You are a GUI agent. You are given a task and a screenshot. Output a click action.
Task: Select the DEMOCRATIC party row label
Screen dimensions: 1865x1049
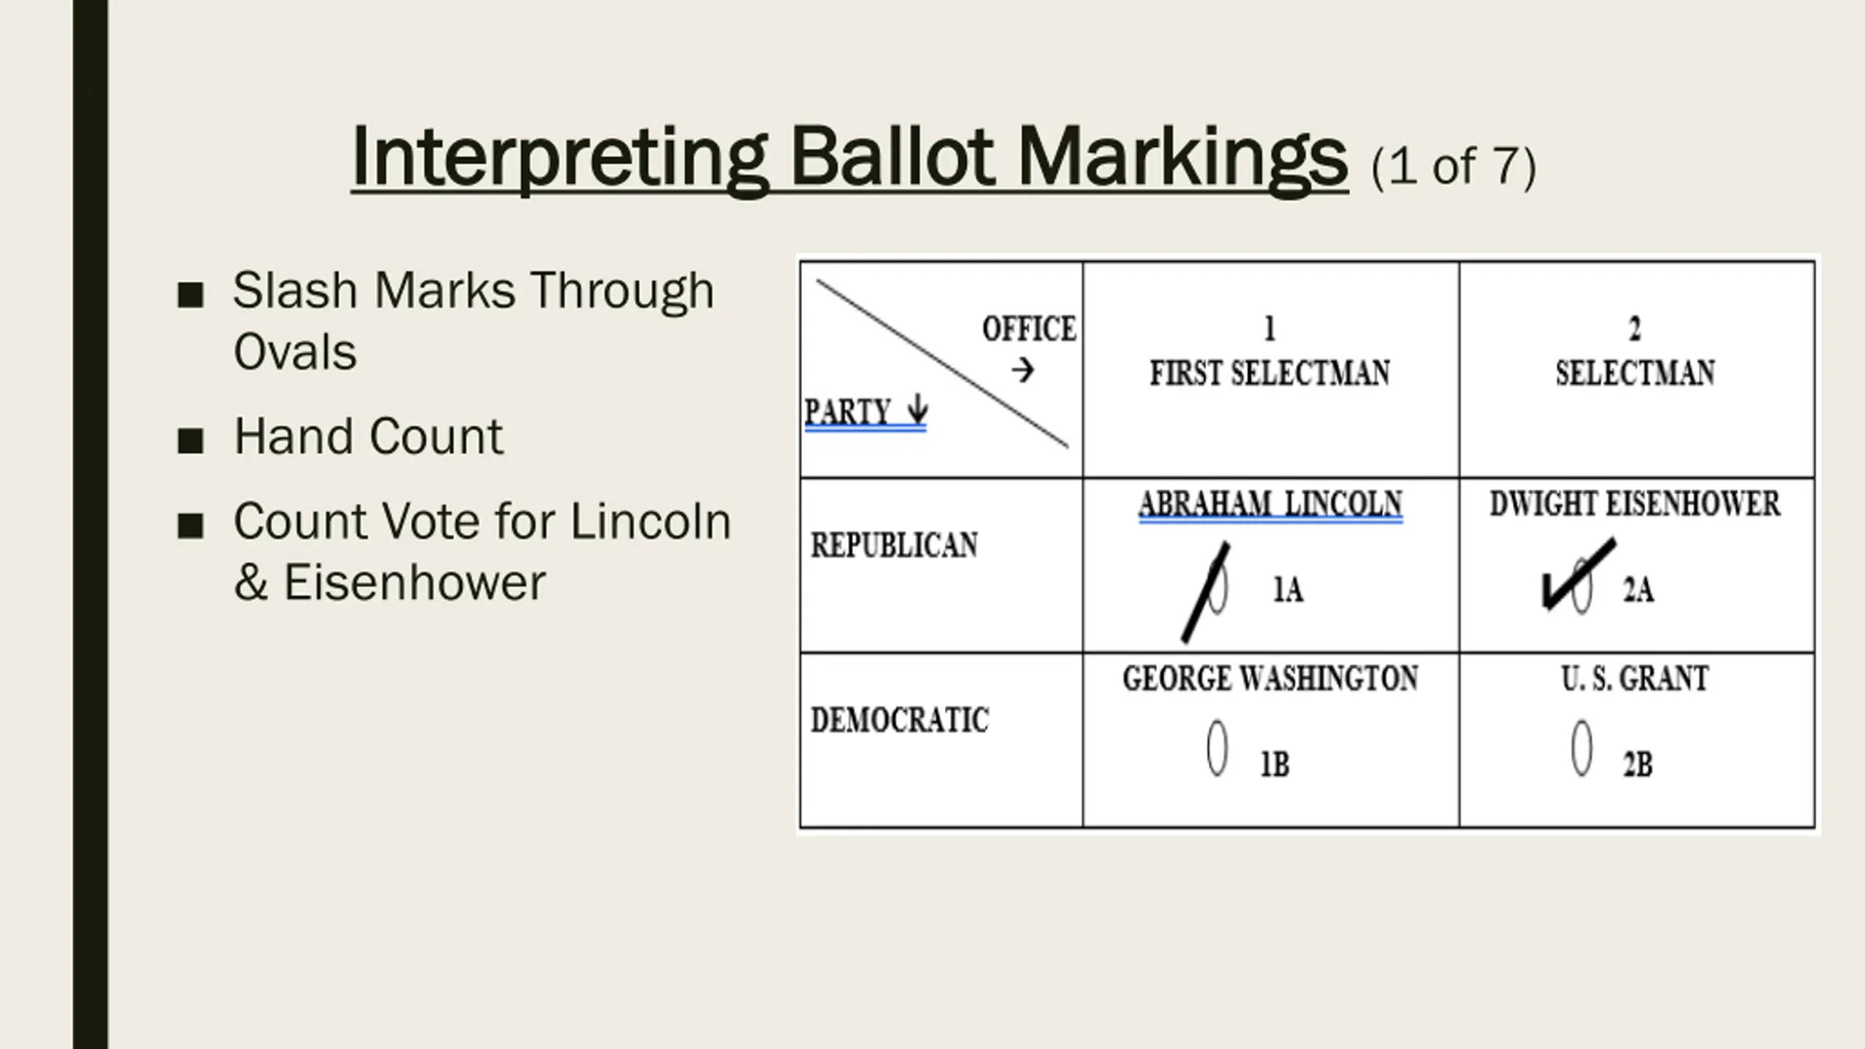pyautogui.click(x=900, y=720)
